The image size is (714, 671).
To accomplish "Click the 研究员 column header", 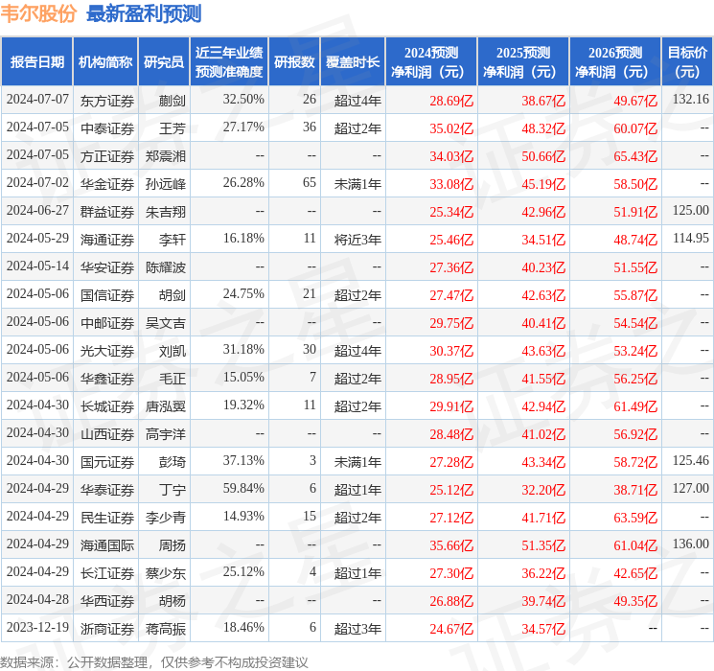I will (164, 62).
